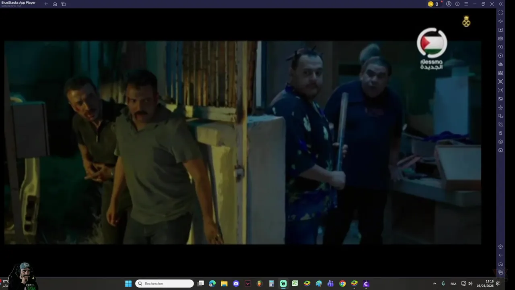Click the gold crown icon over the video
The width and height of the screenshot is (515, 290).
pyautogui.click(x=466, y=22)
